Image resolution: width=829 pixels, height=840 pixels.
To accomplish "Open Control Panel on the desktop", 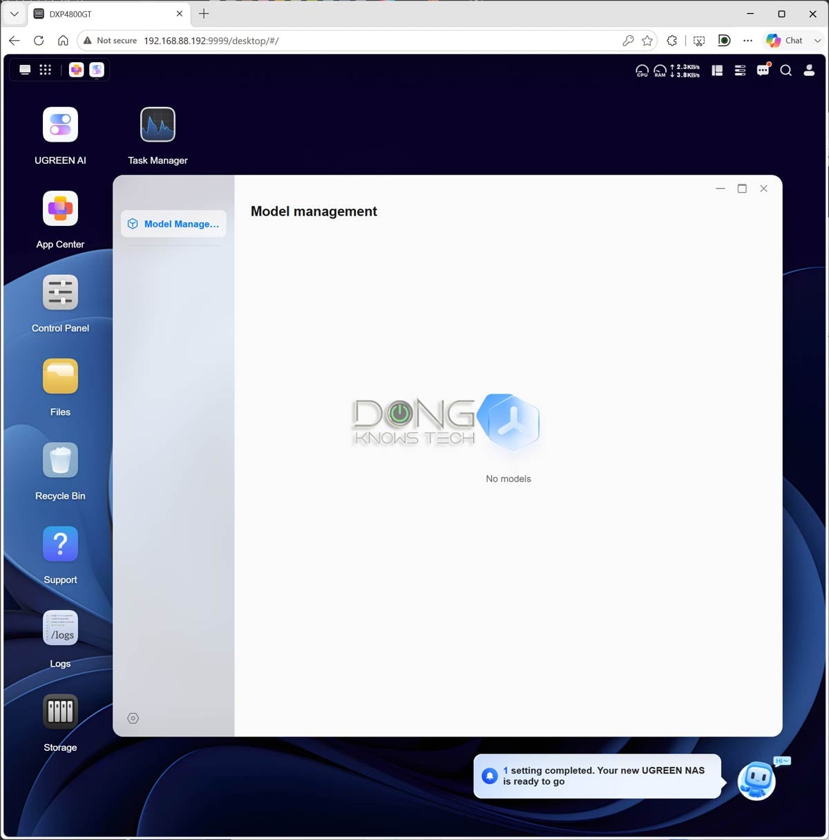I will pos(60,293).
